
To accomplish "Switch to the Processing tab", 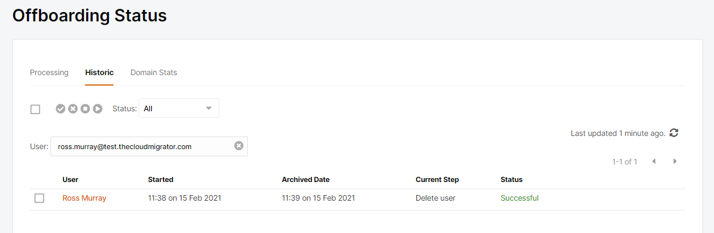I will (49, 72).
